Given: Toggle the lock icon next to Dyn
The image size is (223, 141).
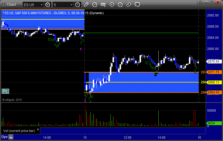Looking at the screenshot, I should click(x=11, y=137).
